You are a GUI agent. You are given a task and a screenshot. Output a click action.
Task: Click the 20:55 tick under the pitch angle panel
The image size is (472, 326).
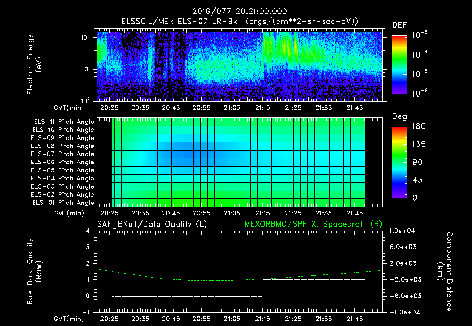click(x=201, y=213)
